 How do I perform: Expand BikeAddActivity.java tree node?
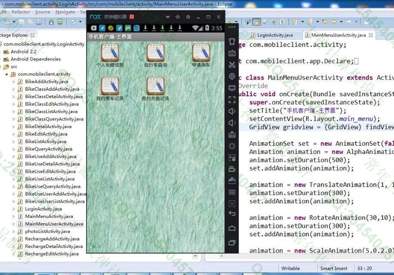click(x=14, y=82)
